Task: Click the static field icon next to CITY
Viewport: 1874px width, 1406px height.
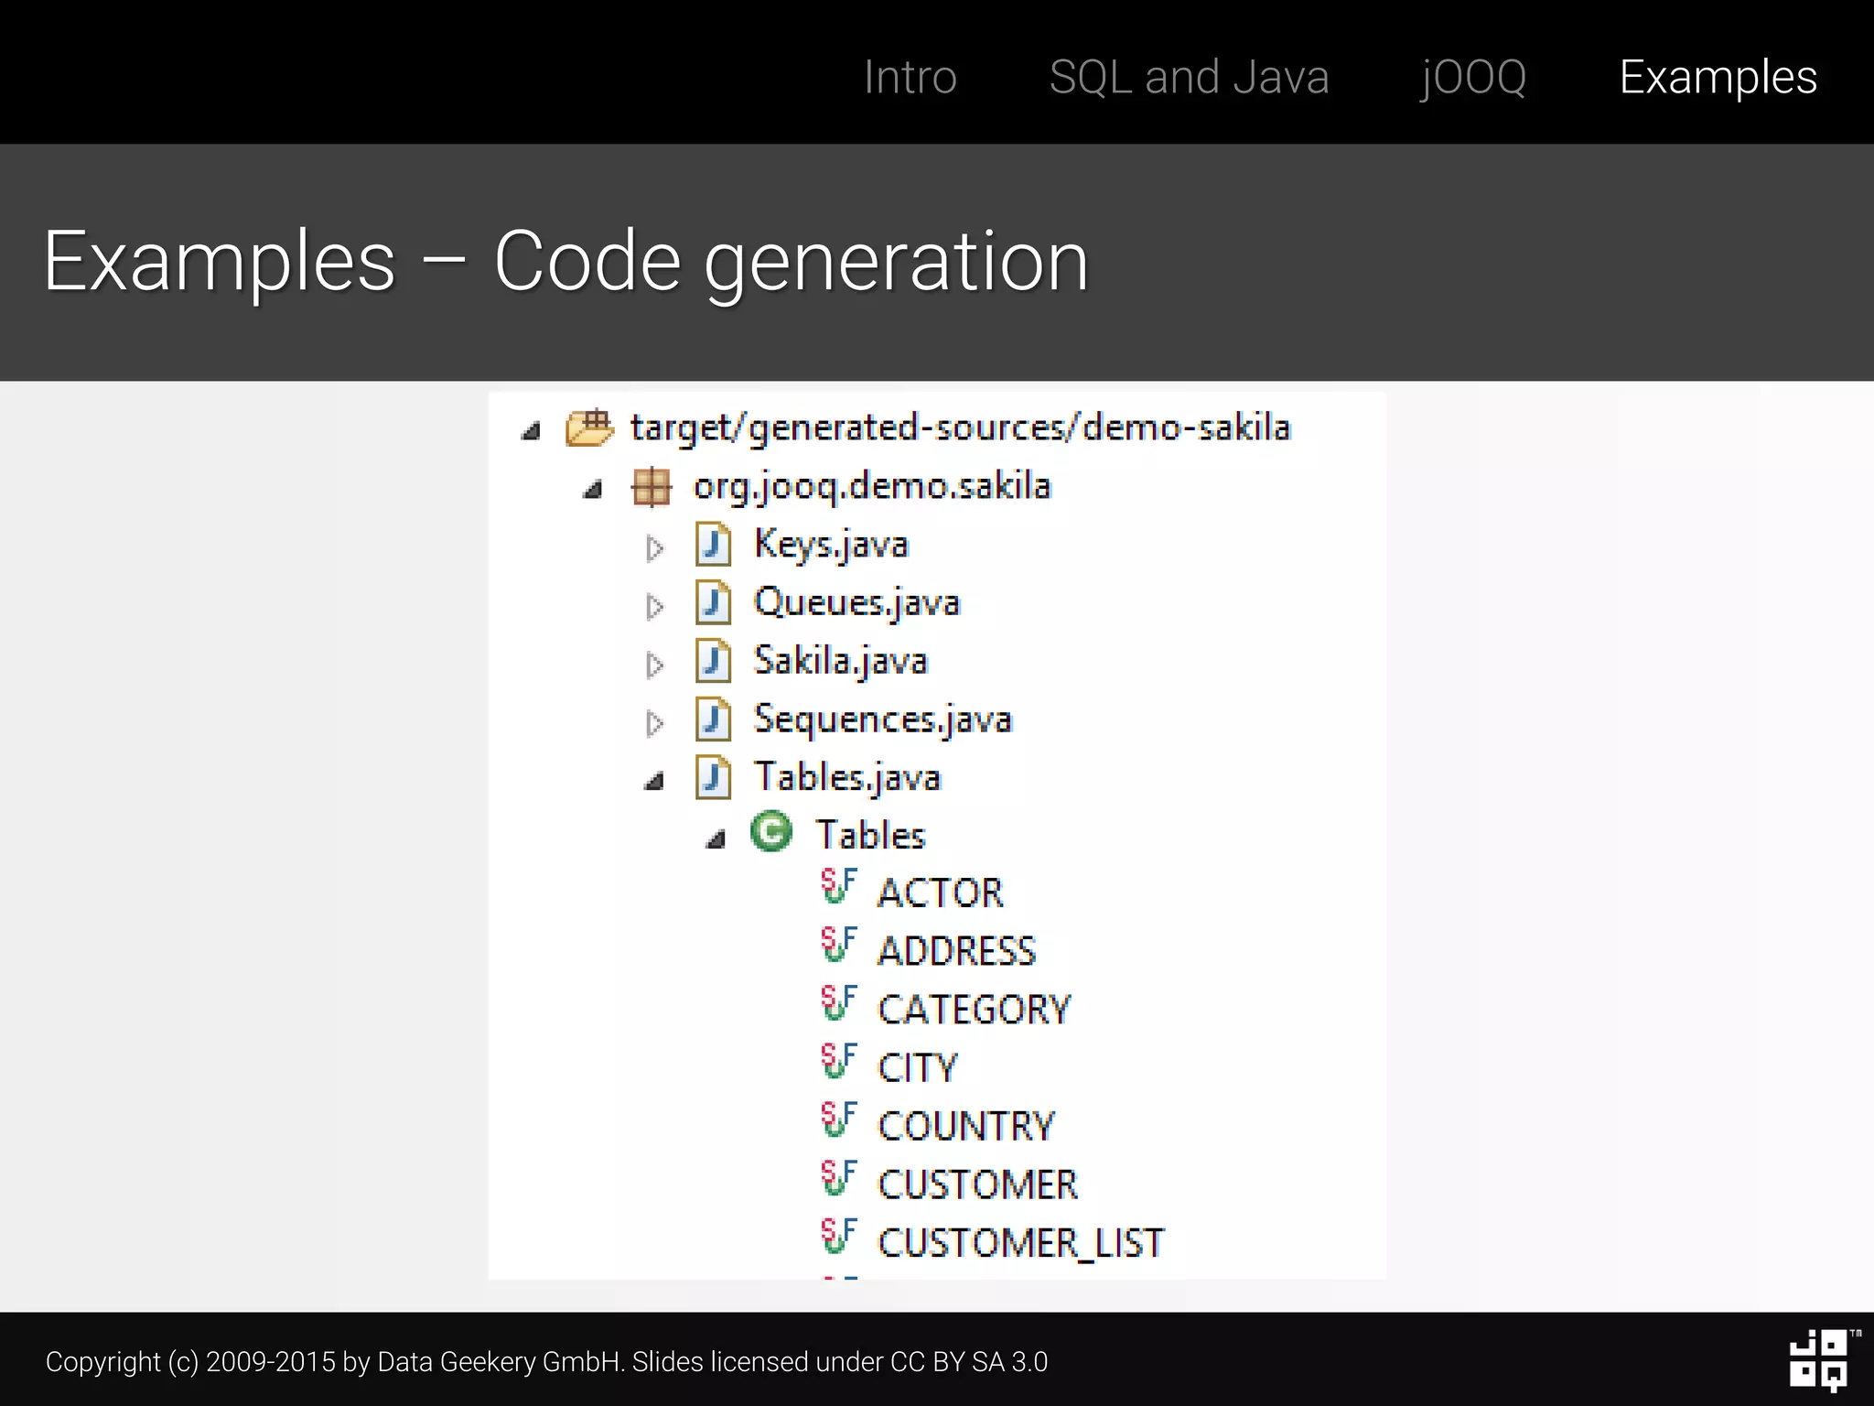Action: click(838, 1062)
